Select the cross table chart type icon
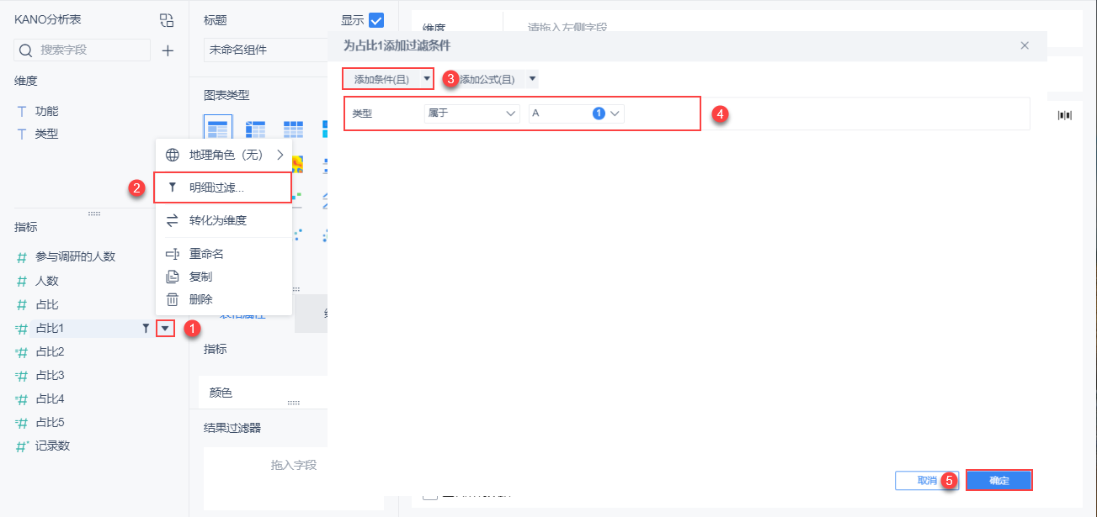Image resolution: width=1097 pixels, height=517 pixels. 257,128
